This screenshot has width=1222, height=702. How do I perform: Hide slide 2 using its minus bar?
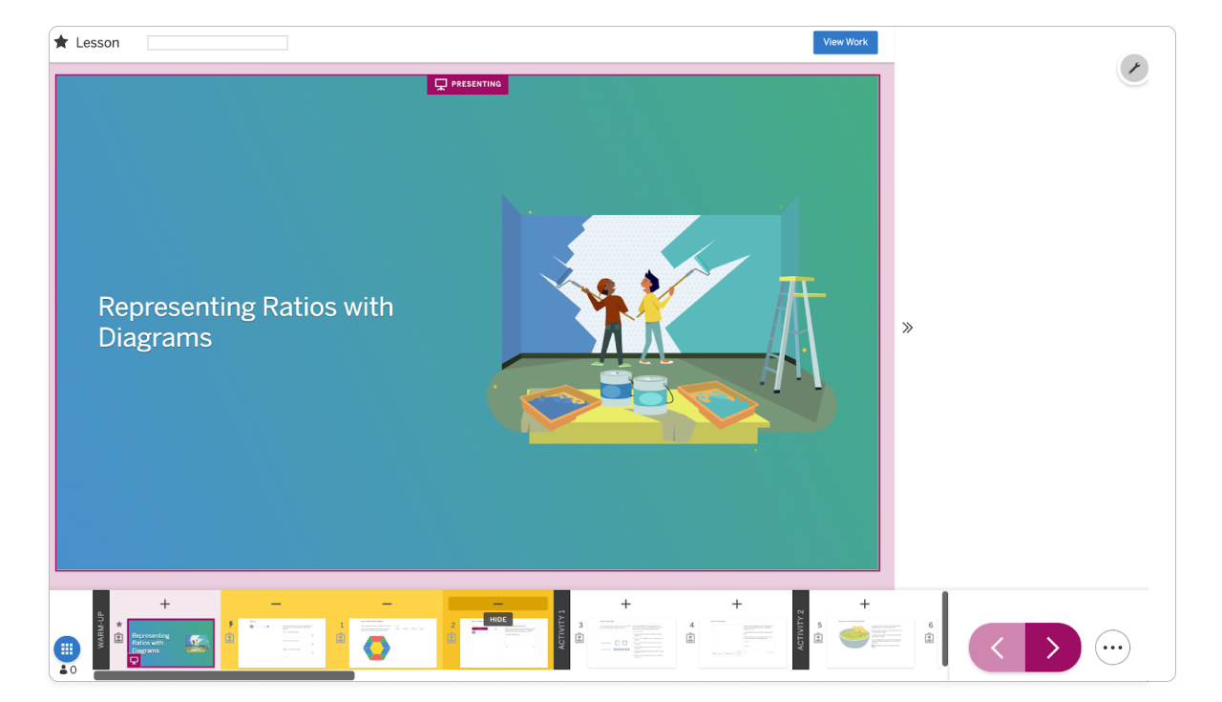497,604
